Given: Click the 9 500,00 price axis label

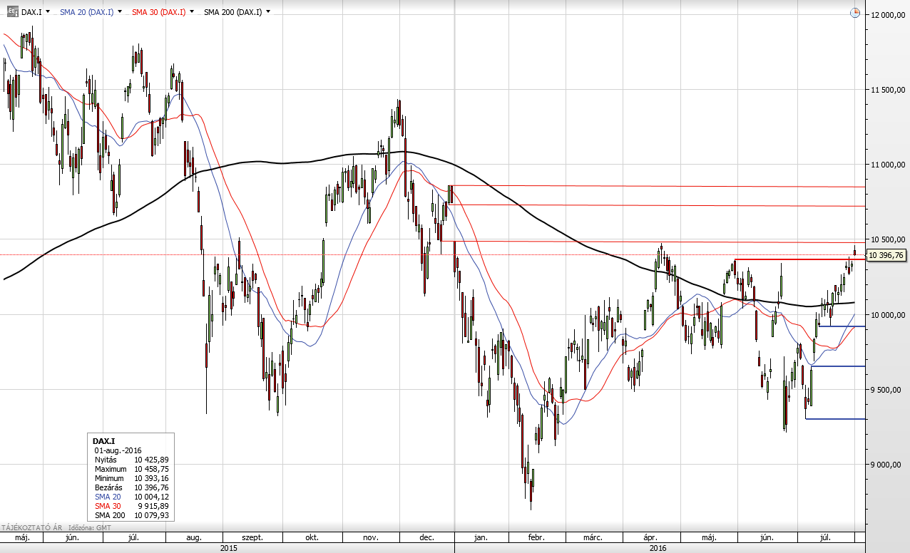Looking at the screenshot, I should click(886, 390).
